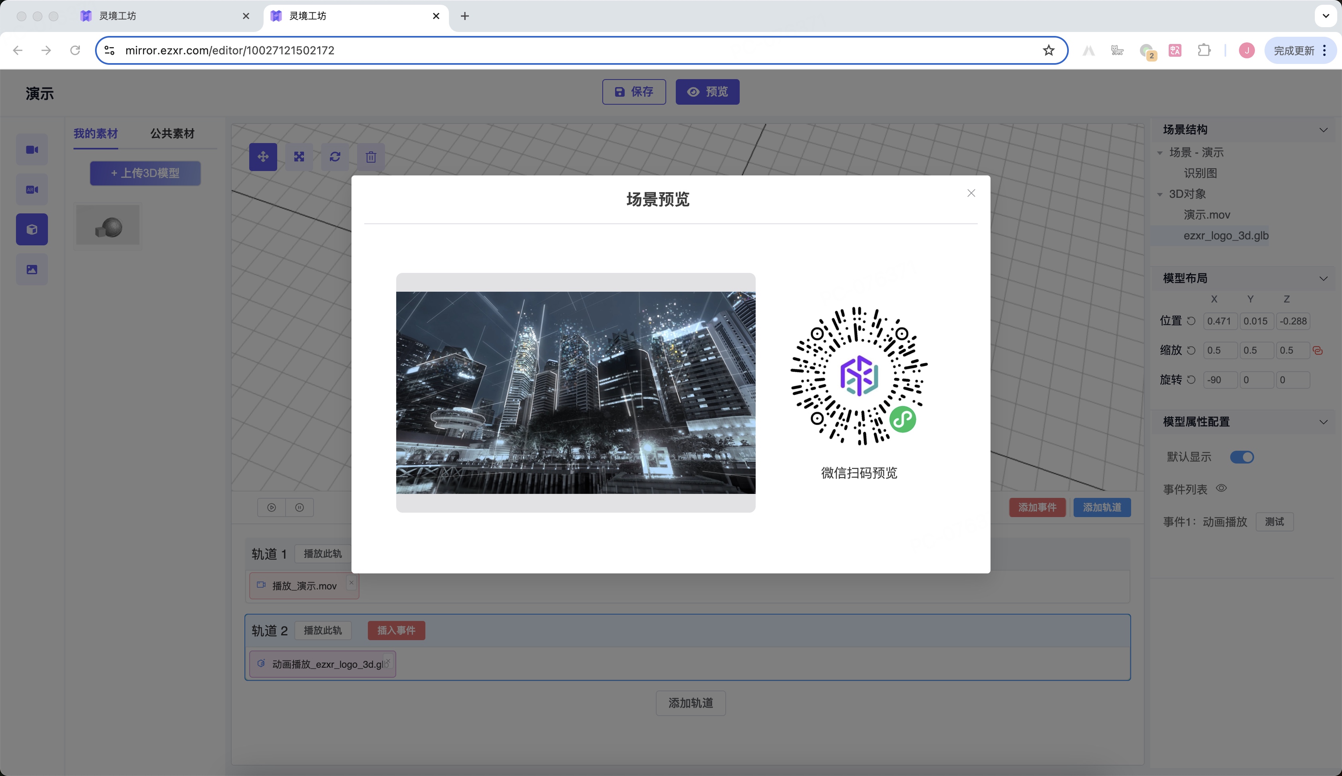Click the 上传3D模型 button
The width and height of the screenshot is (1342, 776).
point(145,173)
